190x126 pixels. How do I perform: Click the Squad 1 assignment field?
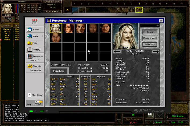point(52,5)
